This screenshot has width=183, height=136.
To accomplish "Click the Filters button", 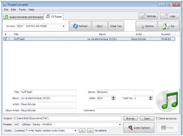I will (167, 127).
